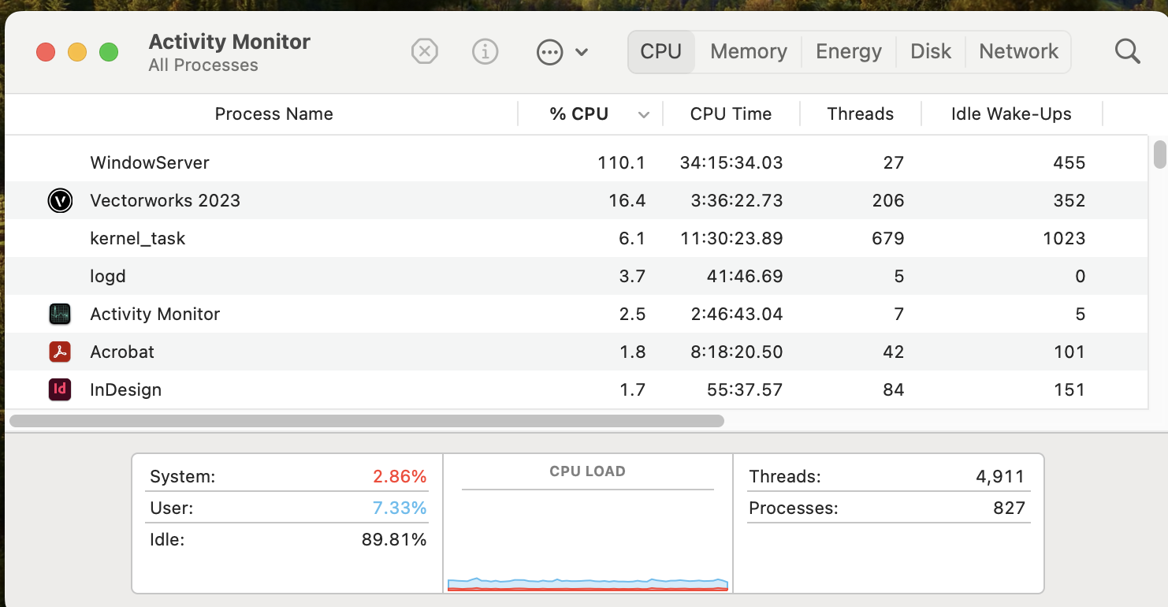The width and height of the screenshot is (1168, 607).
Task: Select the Activity Monitor process icon
Action: click(x=60, y=315)
